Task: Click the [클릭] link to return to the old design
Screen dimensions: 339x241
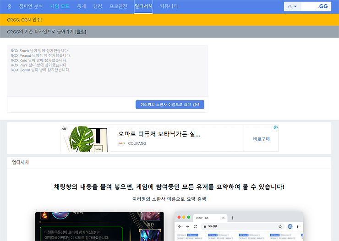Action: coord(81,32)
